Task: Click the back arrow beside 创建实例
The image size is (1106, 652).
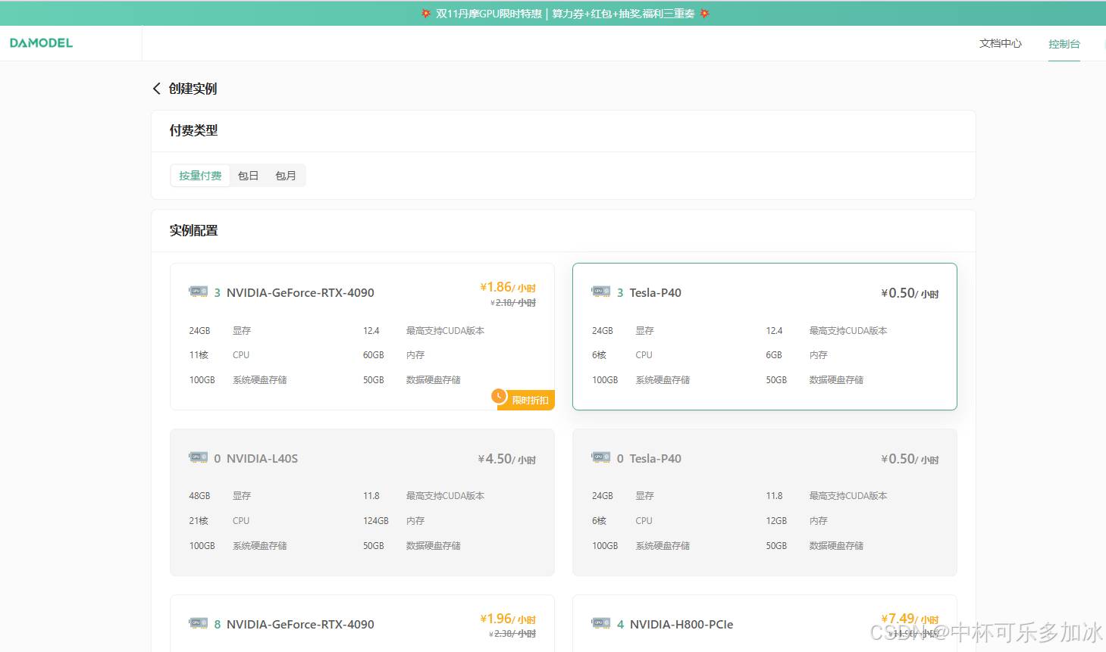Action: point(156,89)
